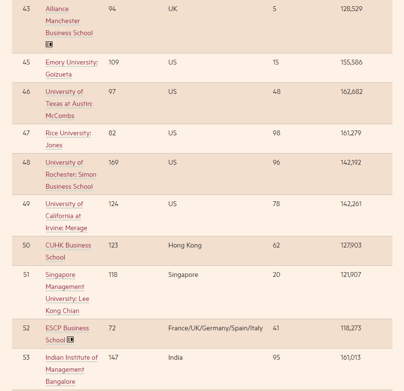Click profile icon under Alliance Manchester Business School

(49, 44)
